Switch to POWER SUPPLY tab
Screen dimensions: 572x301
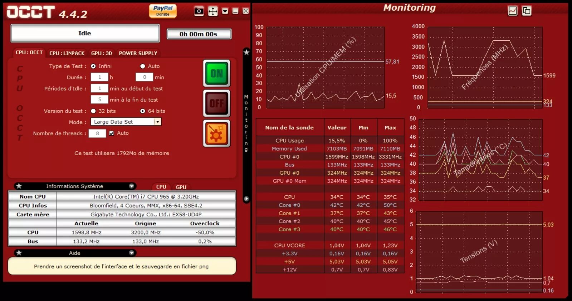[138, 53]
